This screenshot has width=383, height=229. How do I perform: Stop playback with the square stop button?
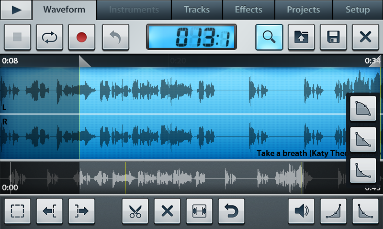click(18, 37)
